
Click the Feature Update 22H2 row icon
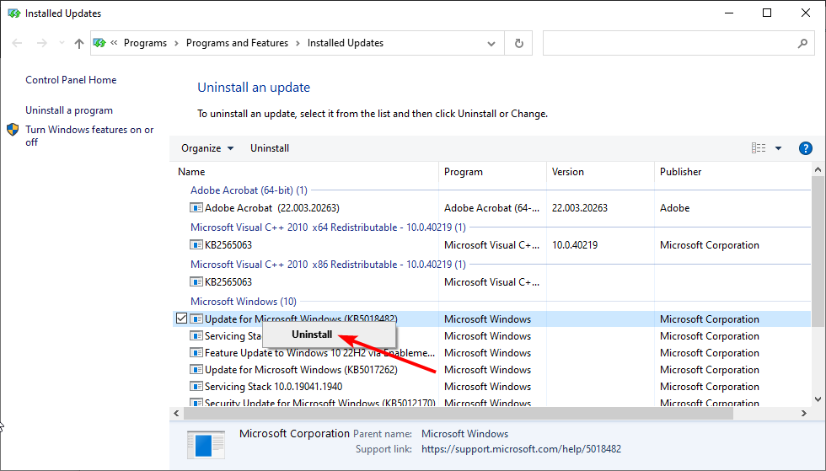[x=196, y=352]
